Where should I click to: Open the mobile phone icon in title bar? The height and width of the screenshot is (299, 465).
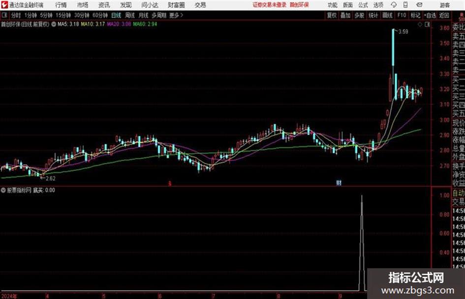tap(405, 5)
